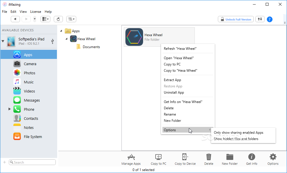Collapse Softpedia's iPad device entry
Image resolution: width=287 pixels, height=173 pixels.
(3, 41)
